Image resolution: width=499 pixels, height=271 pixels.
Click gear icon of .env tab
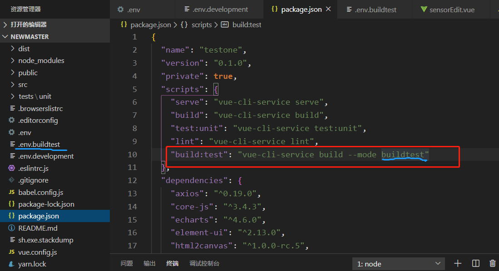pos(121,10)
